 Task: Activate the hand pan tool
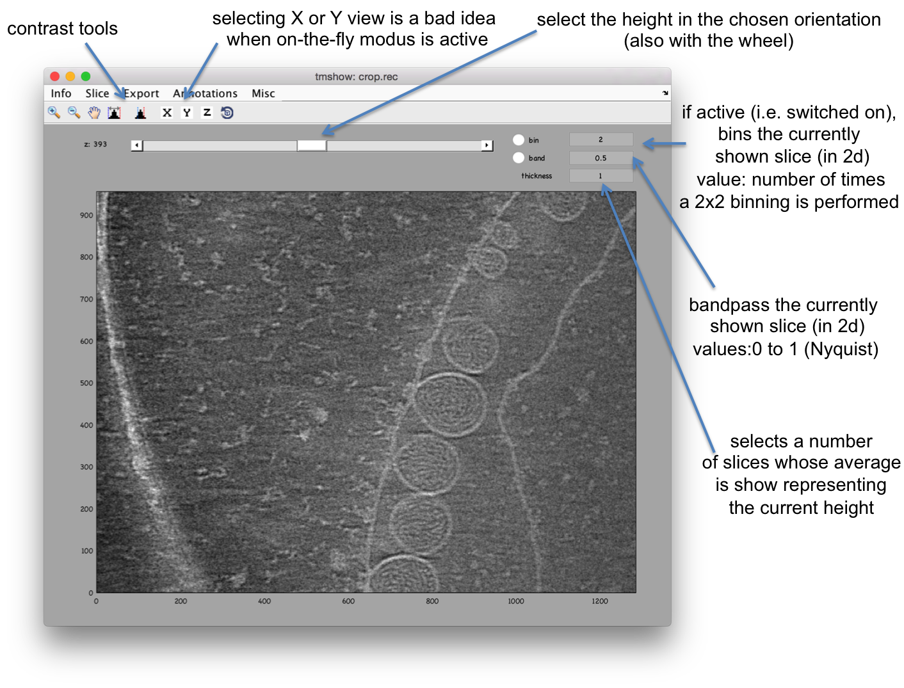94,113
